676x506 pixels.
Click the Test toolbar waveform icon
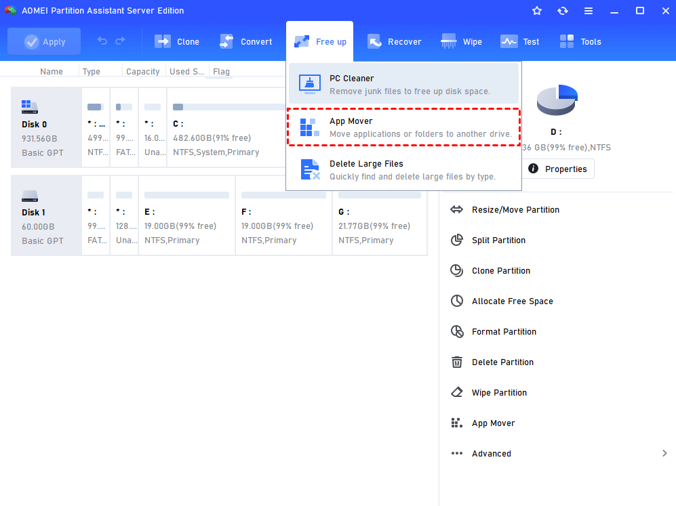point(509,41)
